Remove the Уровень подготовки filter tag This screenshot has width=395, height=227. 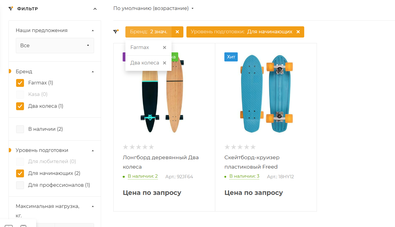pyautogui.click(x=298, y=32)
